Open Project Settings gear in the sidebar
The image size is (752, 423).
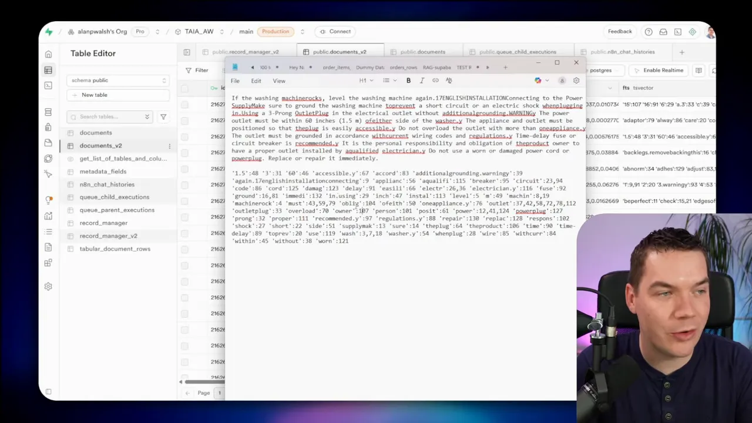pos(48,287)
